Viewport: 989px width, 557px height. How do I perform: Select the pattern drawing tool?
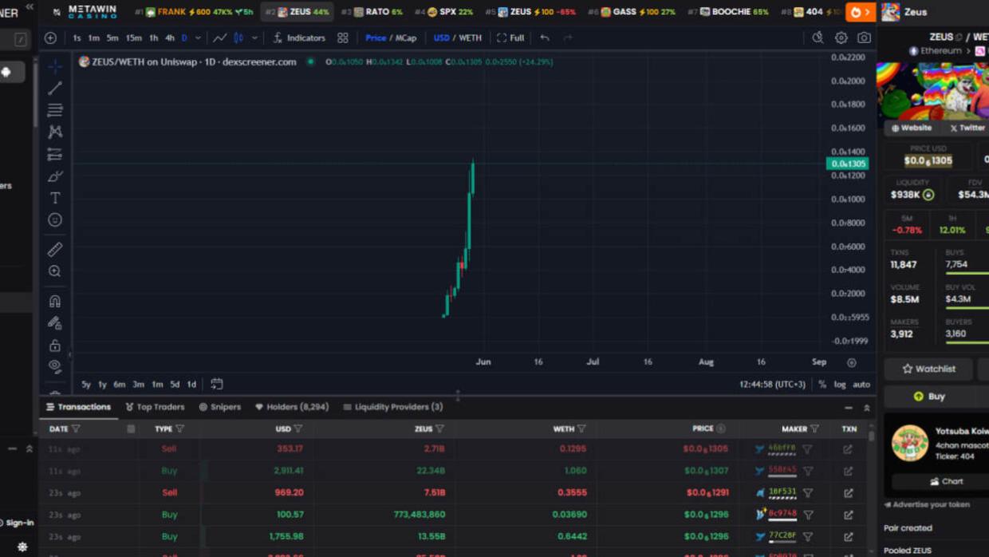pyautogui.click(x=55, y=132)
